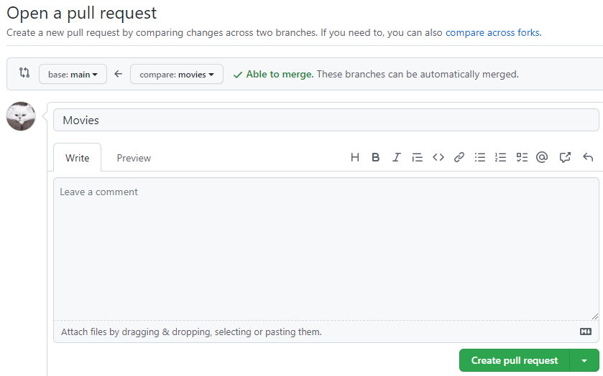Open the base: main branch dropdown
This screenshot has width=603, height=376.
[x=73, y=74]
